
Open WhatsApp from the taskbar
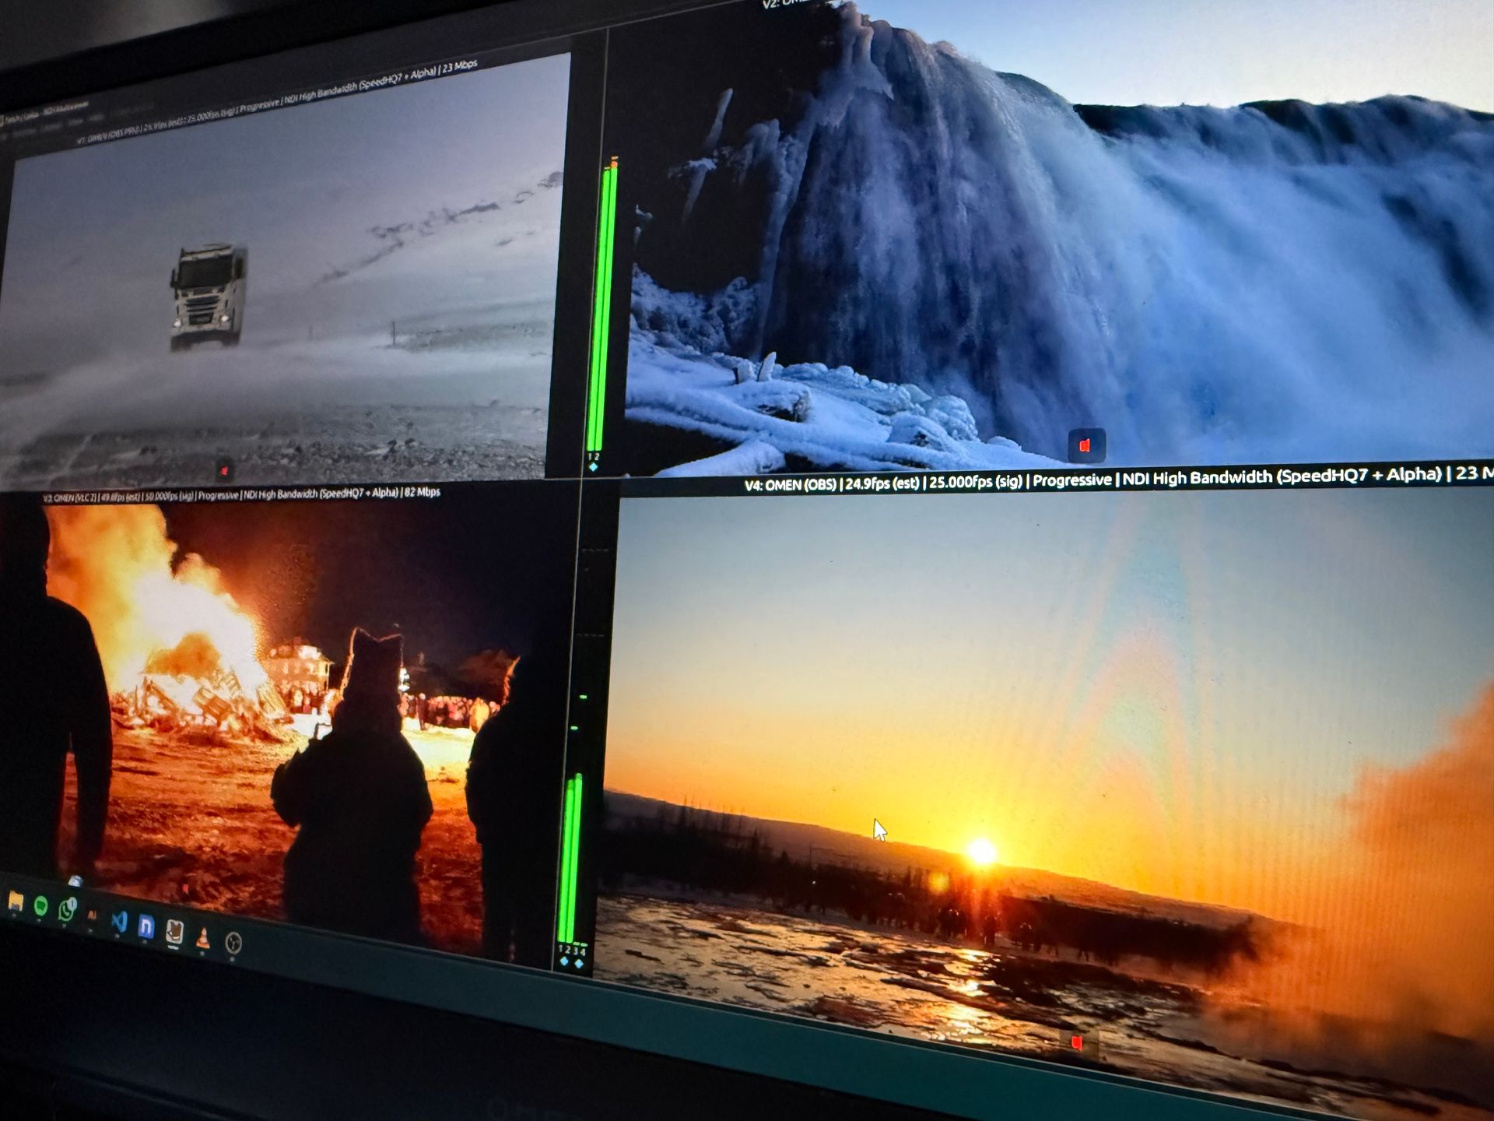pyautogui.click(x=65, y=909)
